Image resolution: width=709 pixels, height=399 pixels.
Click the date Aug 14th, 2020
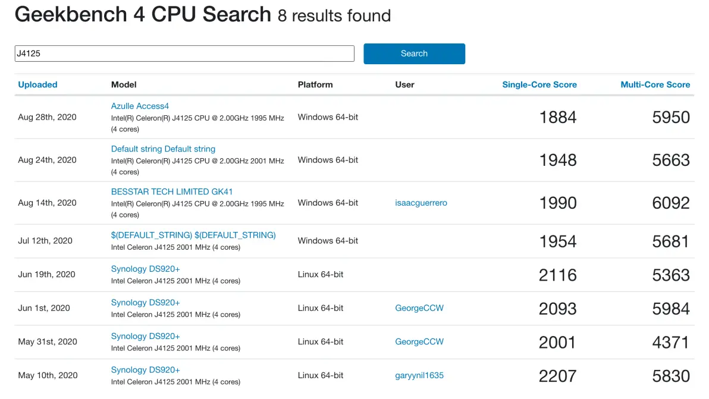point(47,203)
